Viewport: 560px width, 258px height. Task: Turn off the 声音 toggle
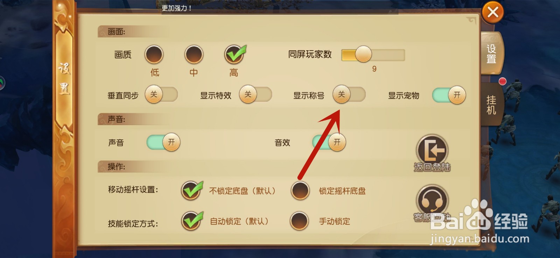163,142
